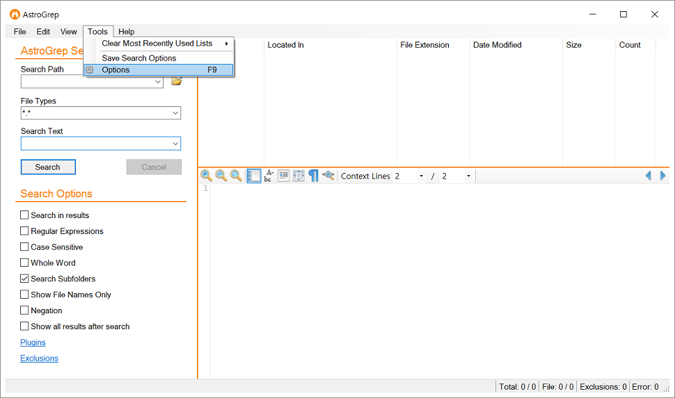675x398 pixels.
Task: Open the Plugins link
Action: click(33, 342)
